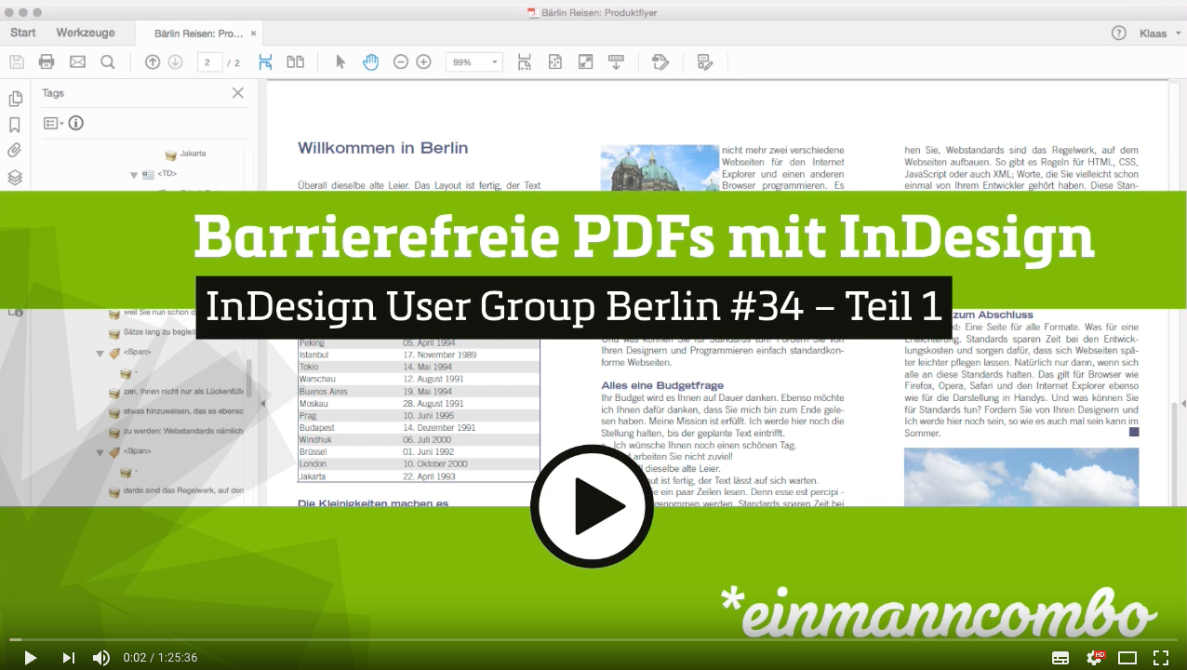Collapse the <TD> tag node

pos(134,174)
